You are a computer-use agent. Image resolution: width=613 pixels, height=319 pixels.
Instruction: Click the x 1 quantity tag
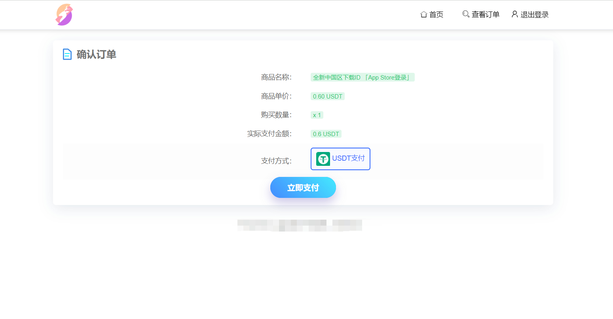click(317, 115)
